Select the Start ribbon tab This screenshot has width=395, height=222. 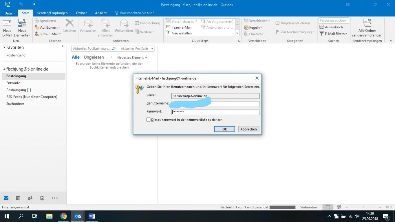(25, 13)
